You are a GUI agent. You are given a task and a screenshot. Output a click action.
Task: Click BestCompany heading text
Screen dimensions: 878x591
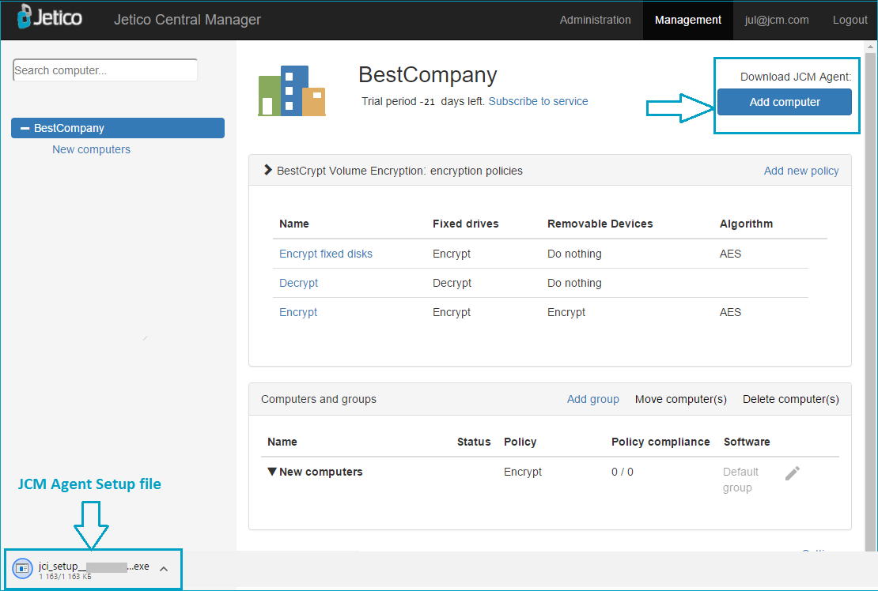point(428,75)
